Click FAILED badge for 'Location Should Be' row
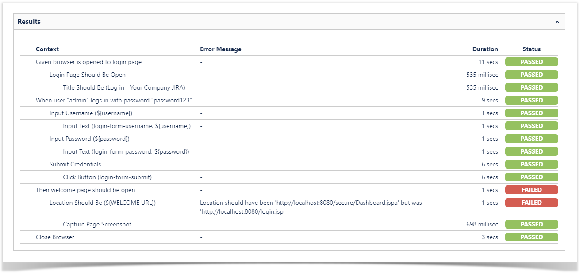This screenshot has width=583, height=275. coord(532,203)
